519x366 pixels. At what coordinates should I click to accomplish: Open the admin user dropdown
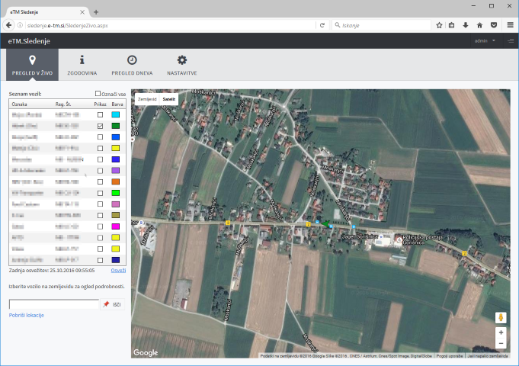pos(485,40)
